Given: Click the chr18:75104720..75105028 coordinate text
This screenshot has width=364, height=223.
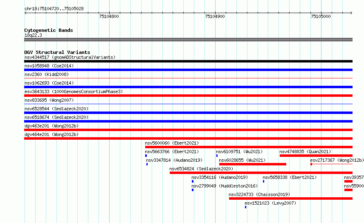Looking at the screenshot, I should [54, 9].
